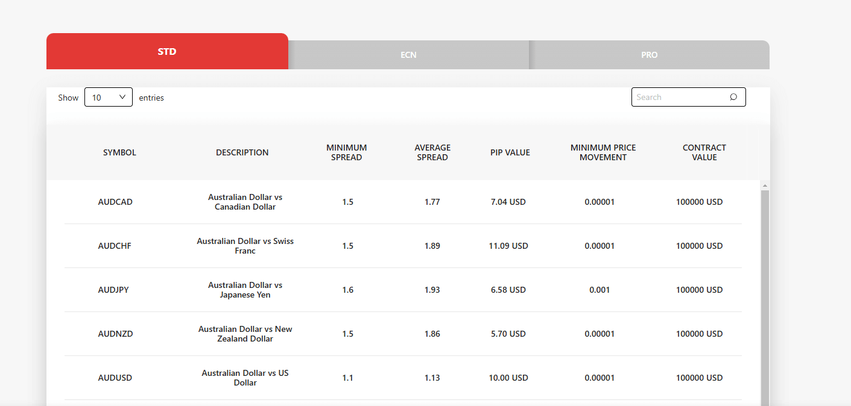Switch to the STD account tab
The height and width of the screenshot is (406, 851).
coord(167,51)
